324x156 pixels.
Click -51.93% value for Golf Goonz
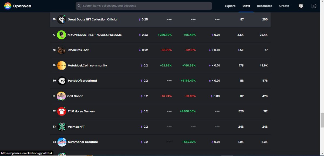[190, 96]
